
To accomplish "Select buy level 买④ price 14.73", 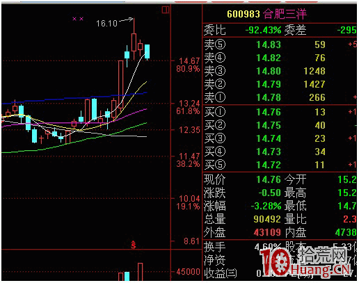I will [269, 152].
